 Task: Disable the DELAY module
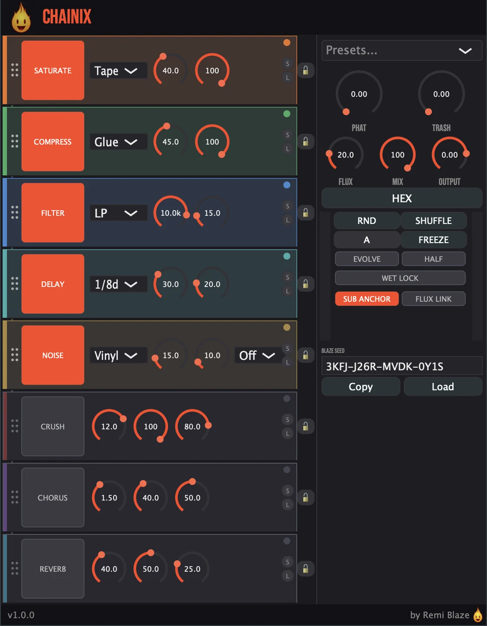53,284
